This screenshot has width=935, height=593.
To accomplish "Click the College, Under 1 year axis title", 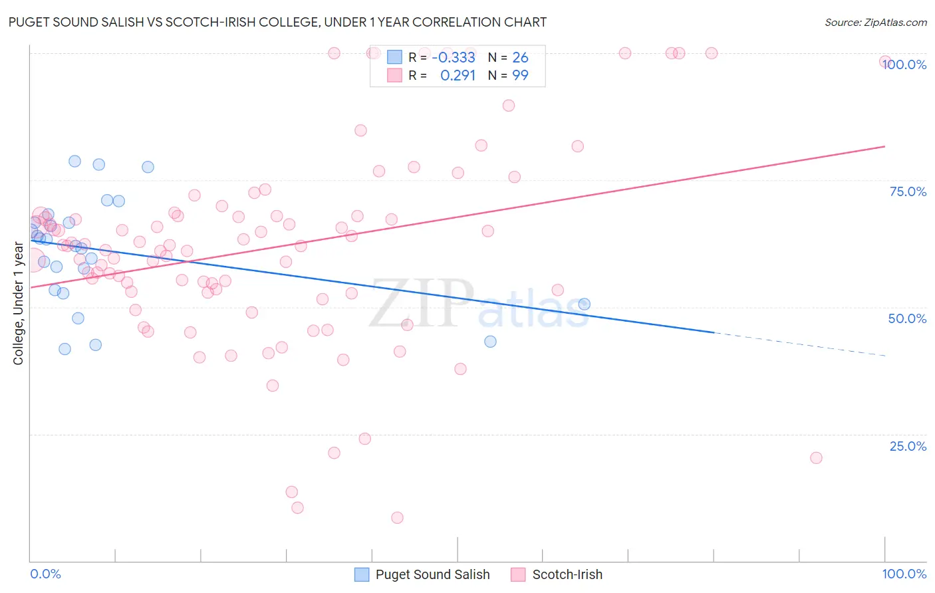I will coord(19,304).
